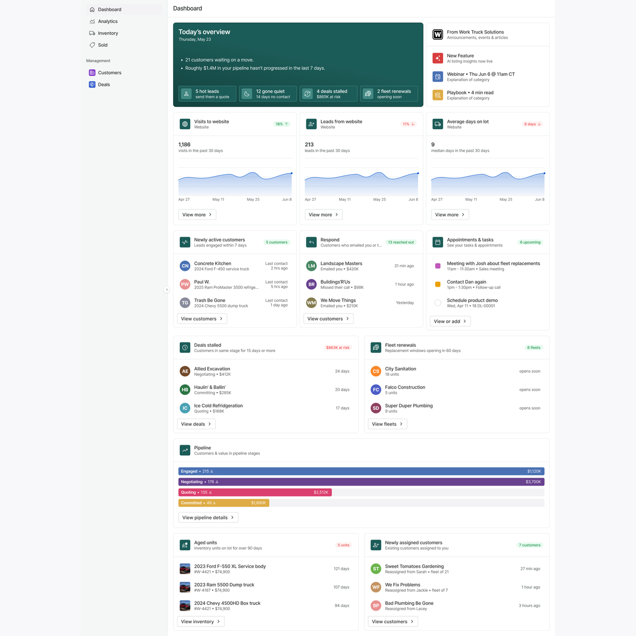The width and height of the screenshot is (636, 636).
Task: Click the Customers sidebar icon
Action: (x=92, y=73)
